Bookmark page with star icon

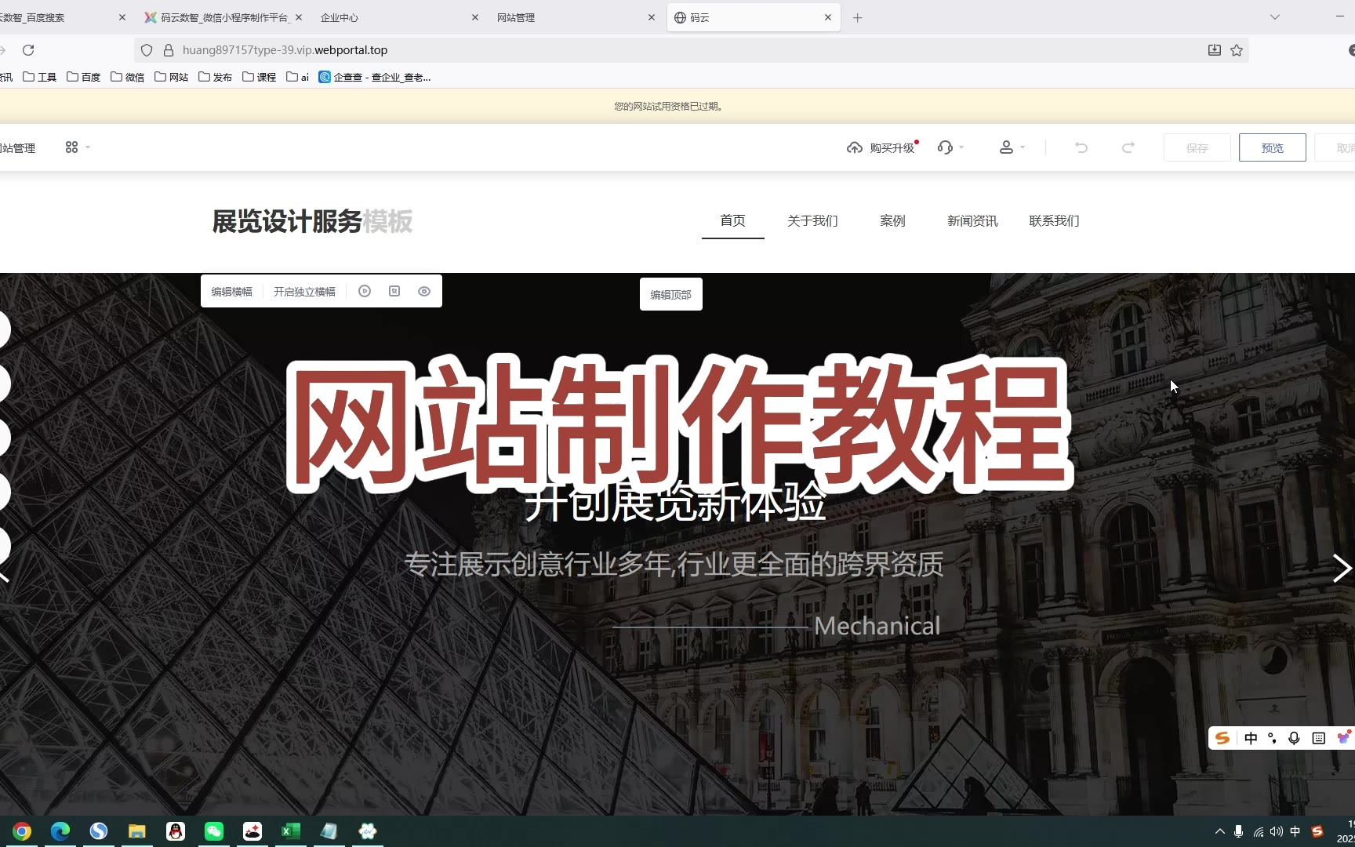pyautogui.click(x=1237, y=50)
